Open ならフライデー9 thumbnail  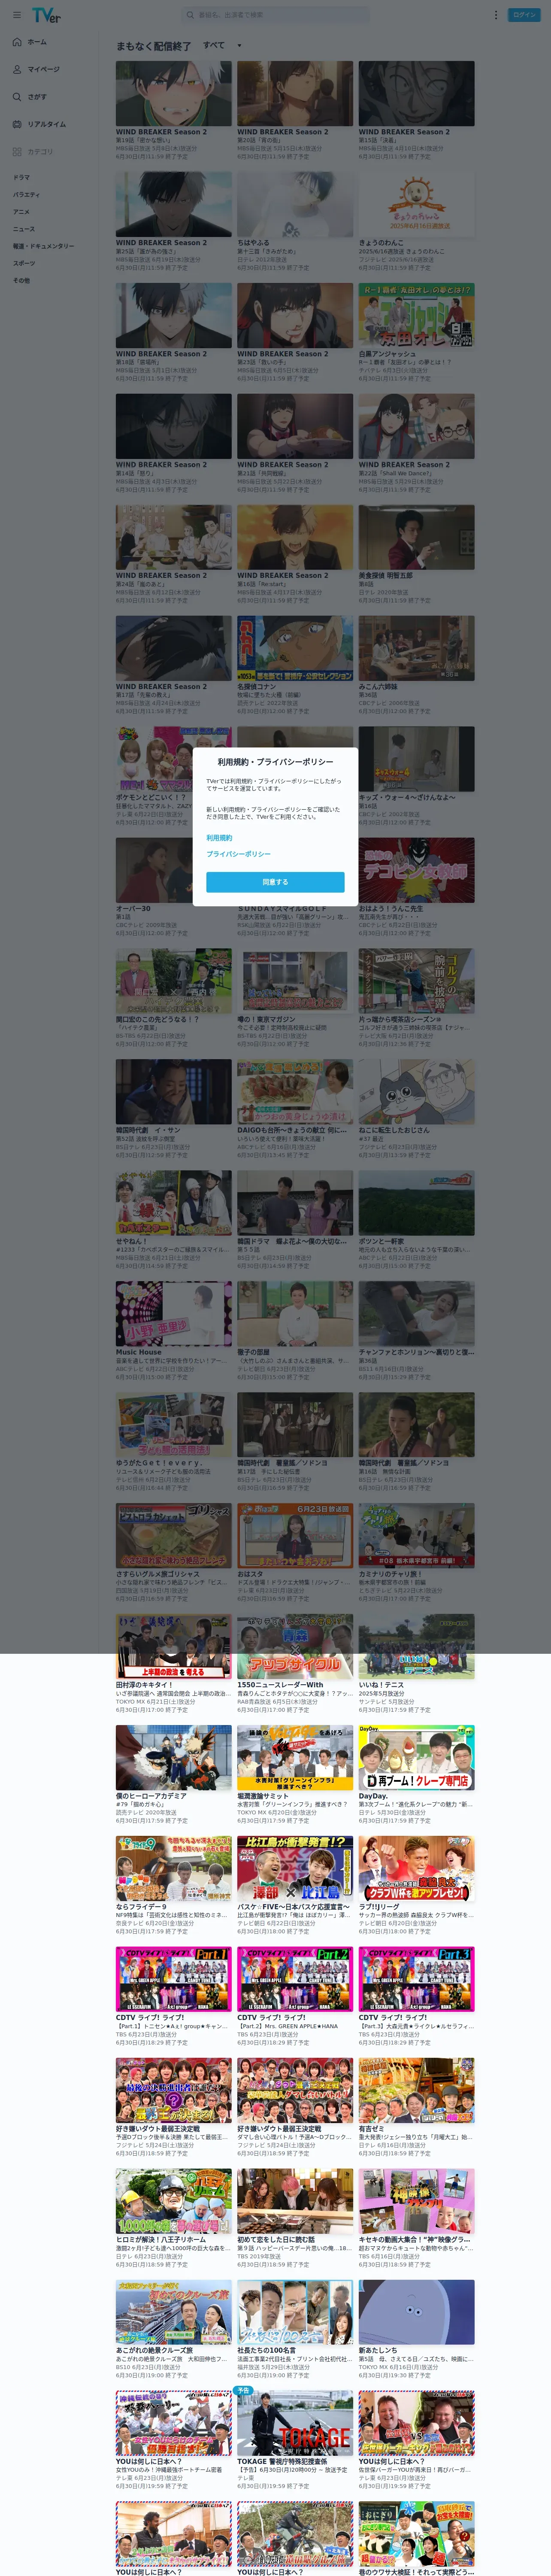point(173,1868)
